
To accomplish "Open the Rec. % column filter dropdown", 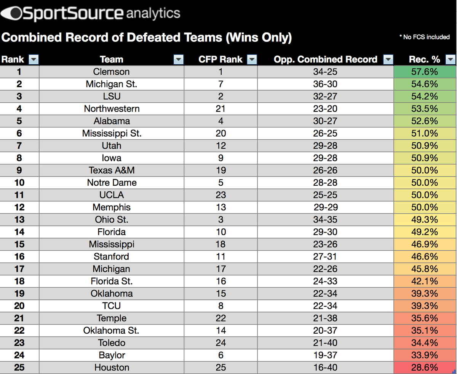I will click(451, 59).
